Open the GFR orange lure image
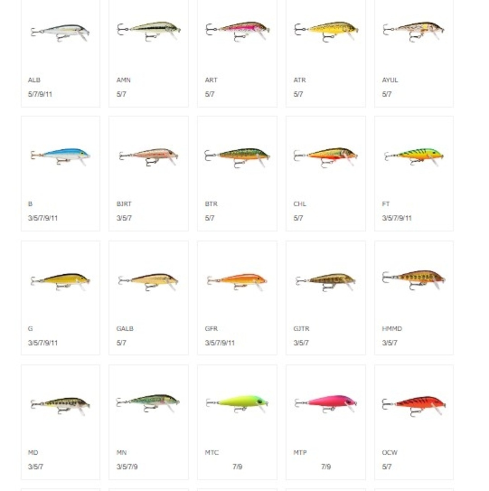The height and width of the screenshot is (491, 489). (x=237, y=282)
